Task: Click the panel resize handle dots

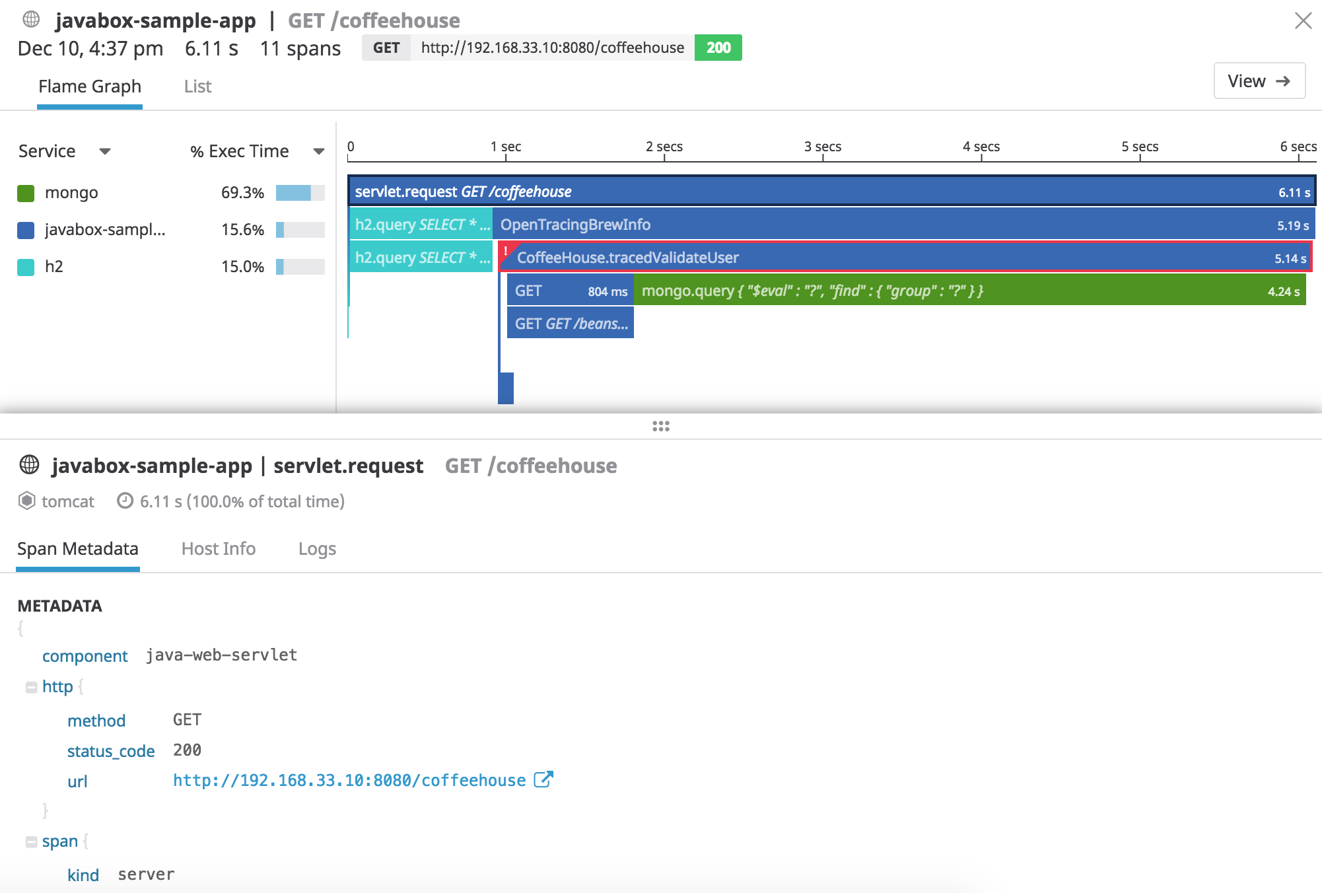Action: point(661,427)
